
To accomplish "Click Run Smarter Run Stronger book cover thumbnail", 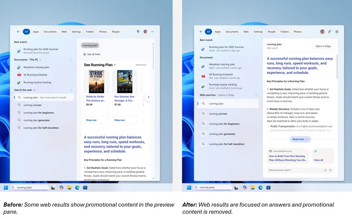I will 125,82.
